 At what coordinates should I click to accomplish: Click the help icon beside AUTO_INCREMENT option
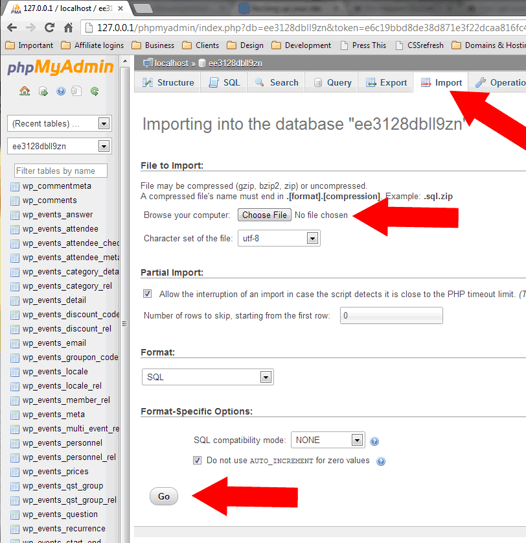pos(381,461)
